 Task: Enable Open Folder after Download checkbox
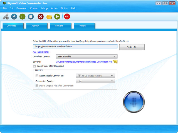click(x=34, y=66)
